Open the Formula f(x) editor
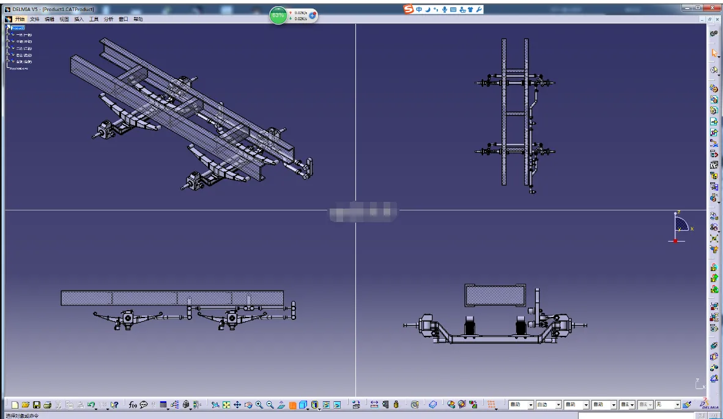The height and width of the screenshot is (419, 723). point(133,405)
